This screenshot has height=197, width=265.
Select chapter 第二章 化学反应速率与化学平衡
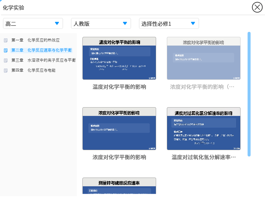(42, 50)
